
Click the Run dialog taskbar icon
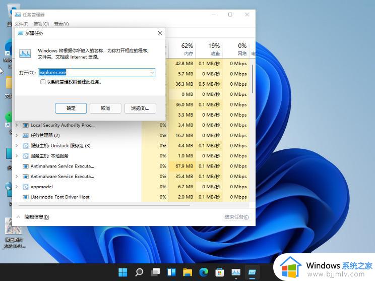(252, 272)
